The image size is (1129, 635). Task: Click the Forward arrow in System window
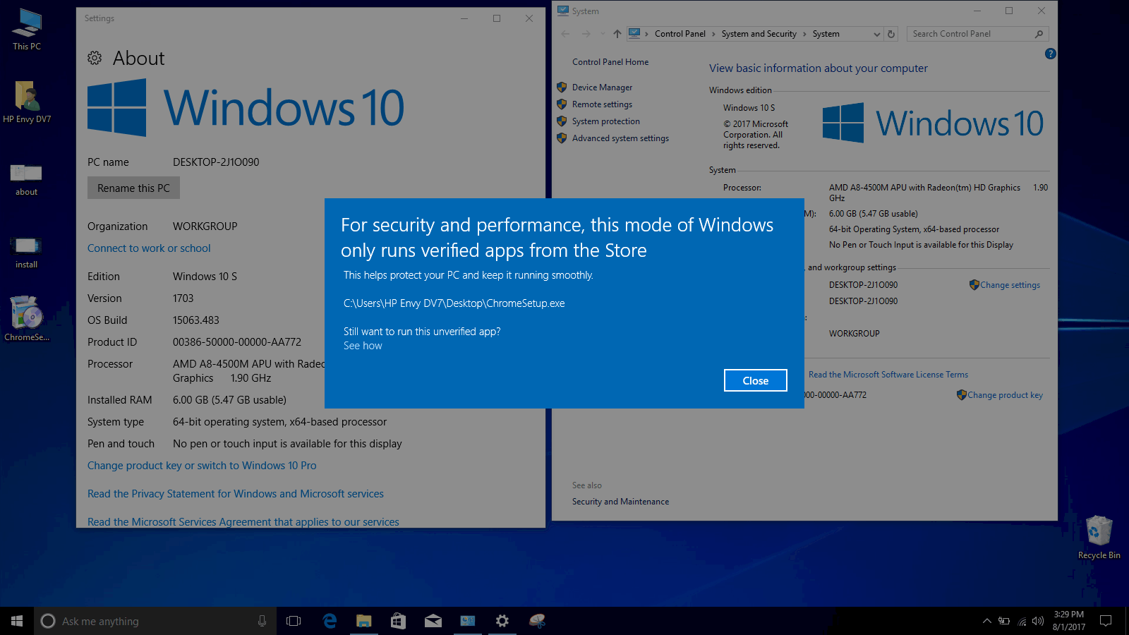(586, 34)
